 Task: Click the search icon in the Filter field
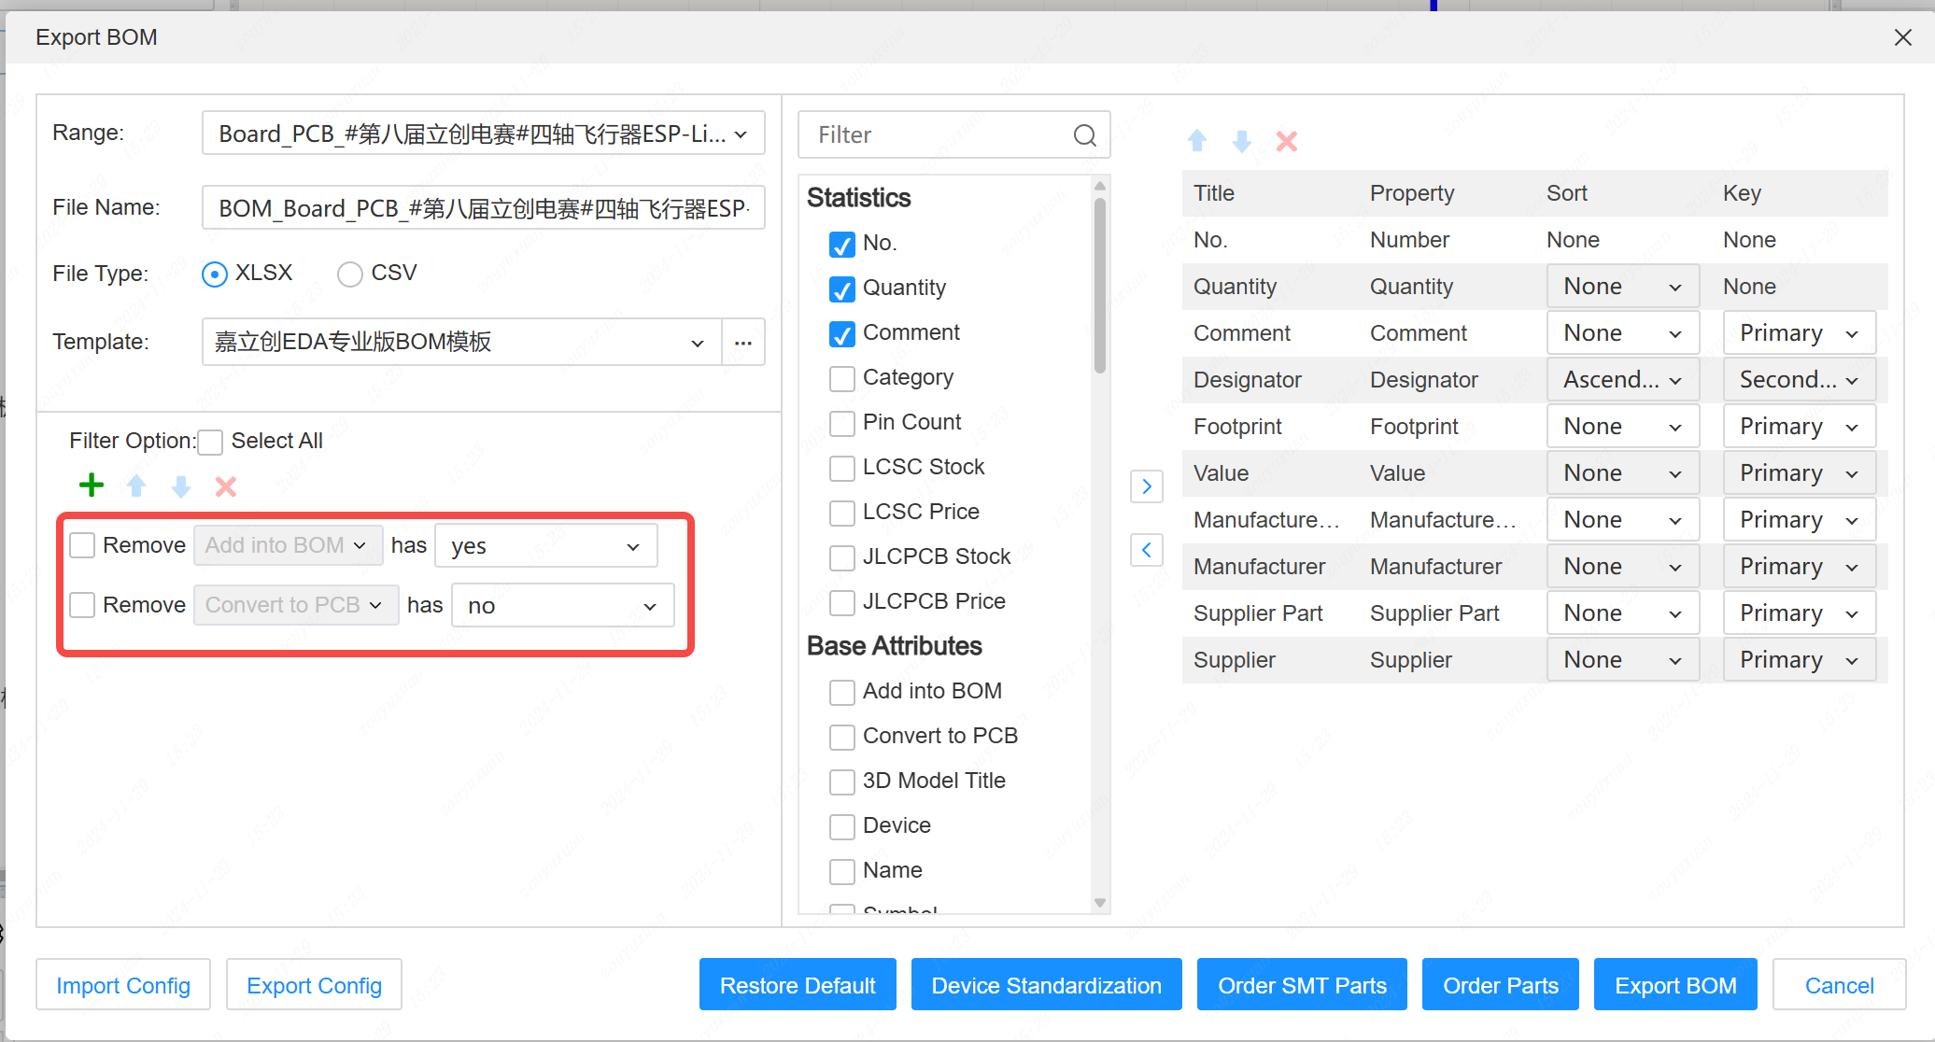point(1084,135)
